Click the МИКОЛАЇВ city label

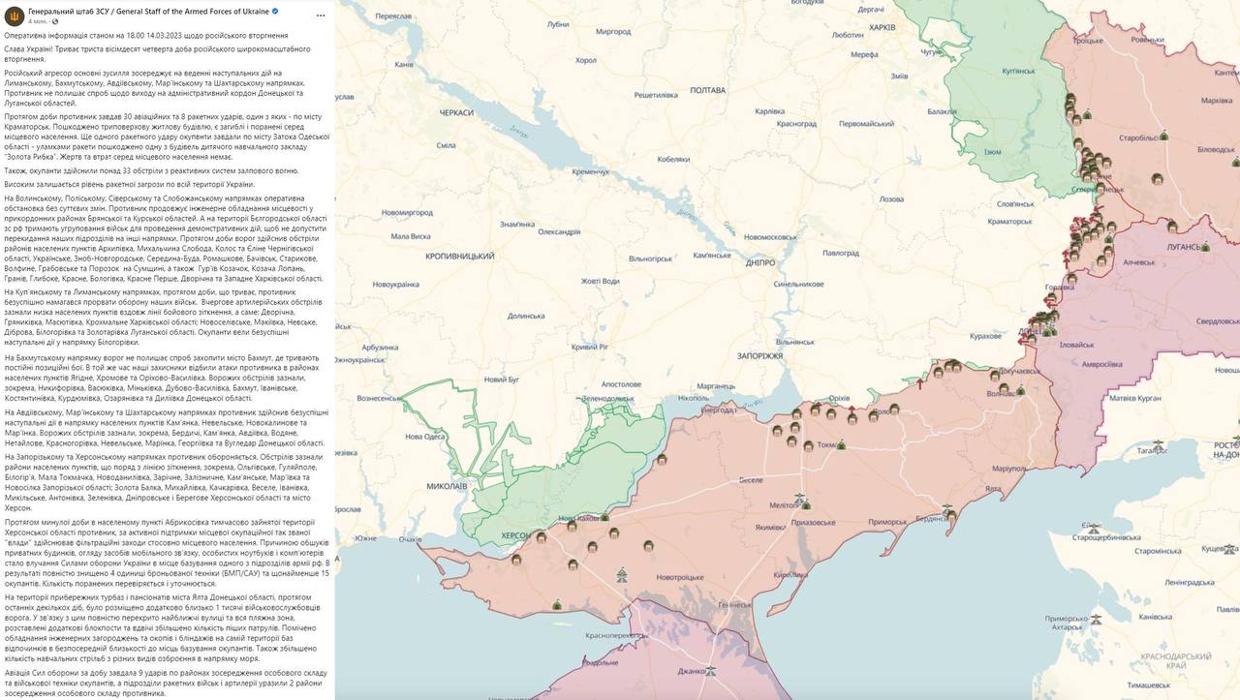[x=446, y=485]
